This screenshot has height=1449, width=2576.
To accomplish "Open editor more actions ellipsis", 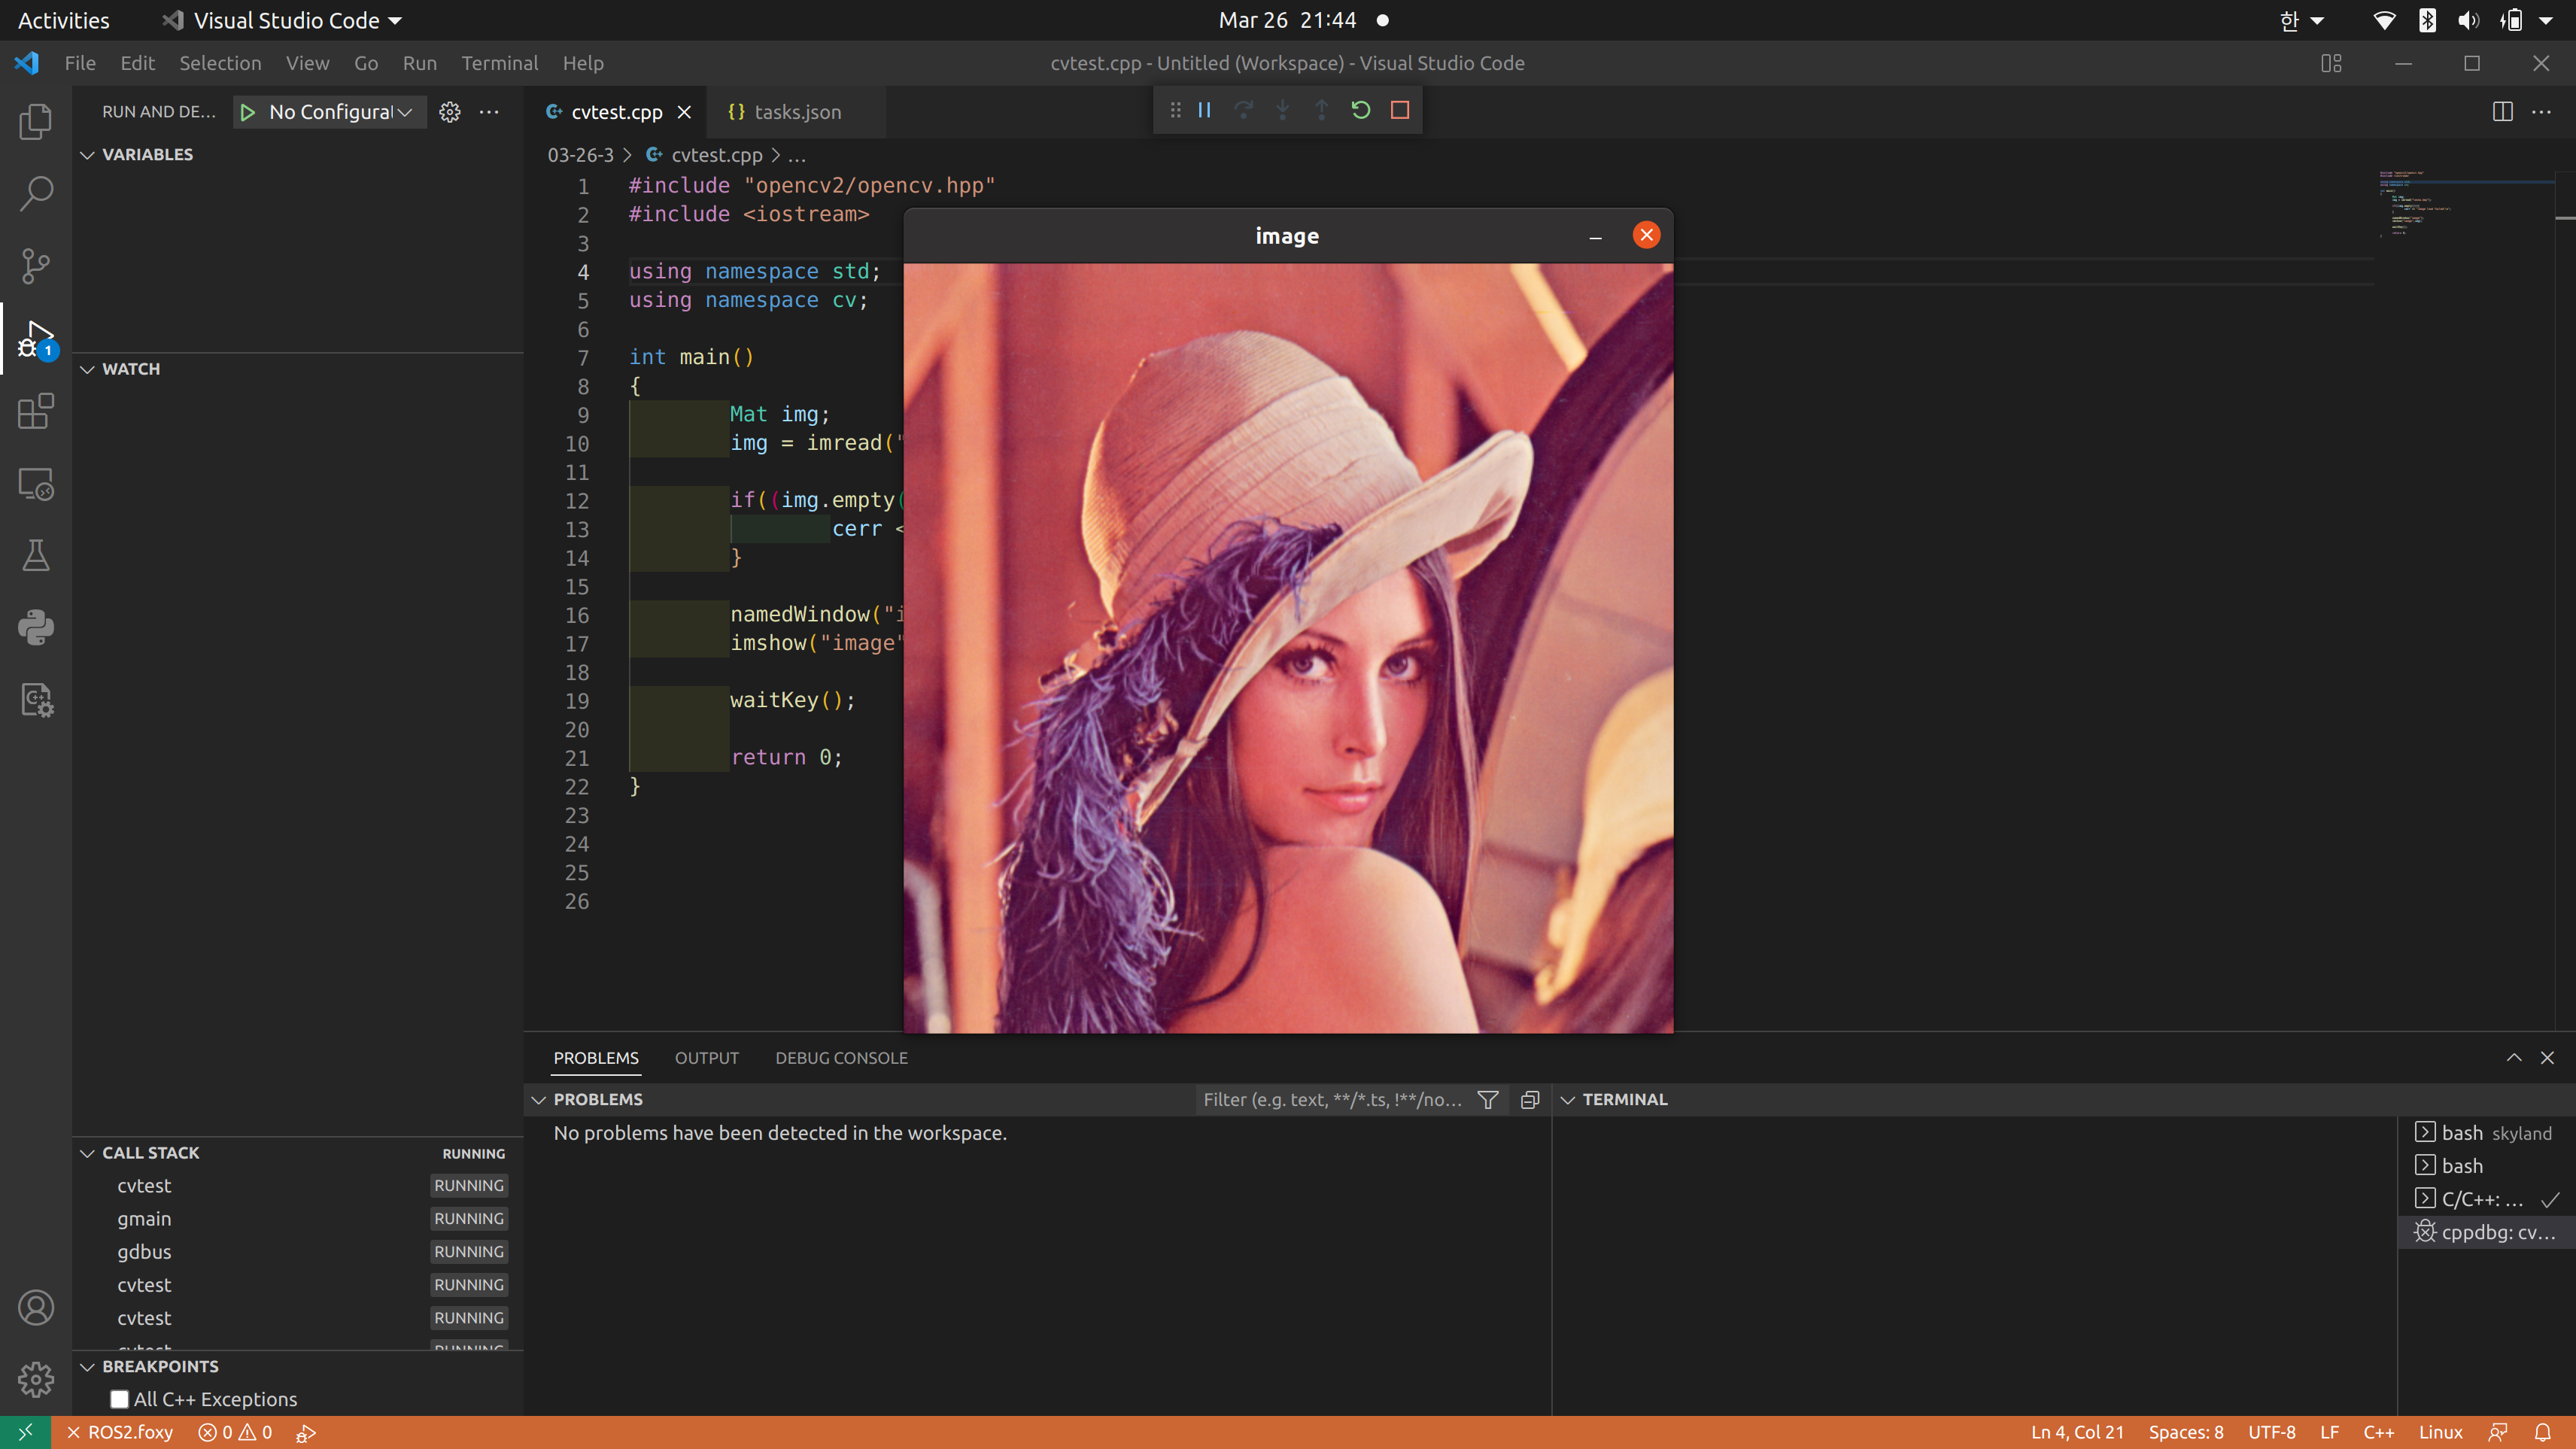I will point(2542,112).
